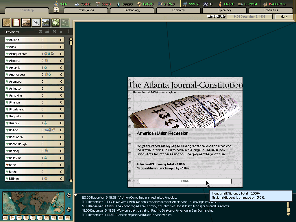Select the naval forces map icon
296x222 pixels.
coord(45,23)
